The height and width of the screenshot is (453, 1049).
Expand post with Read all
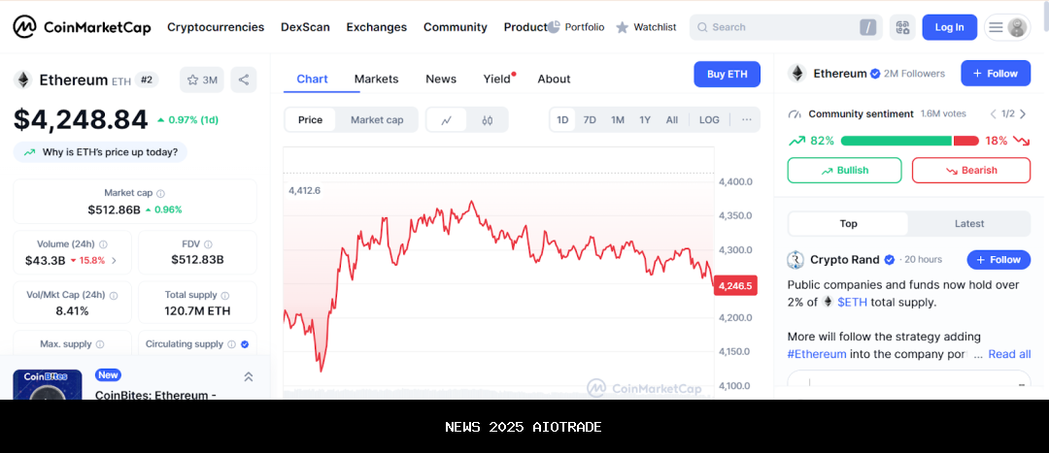point(1009,354)
